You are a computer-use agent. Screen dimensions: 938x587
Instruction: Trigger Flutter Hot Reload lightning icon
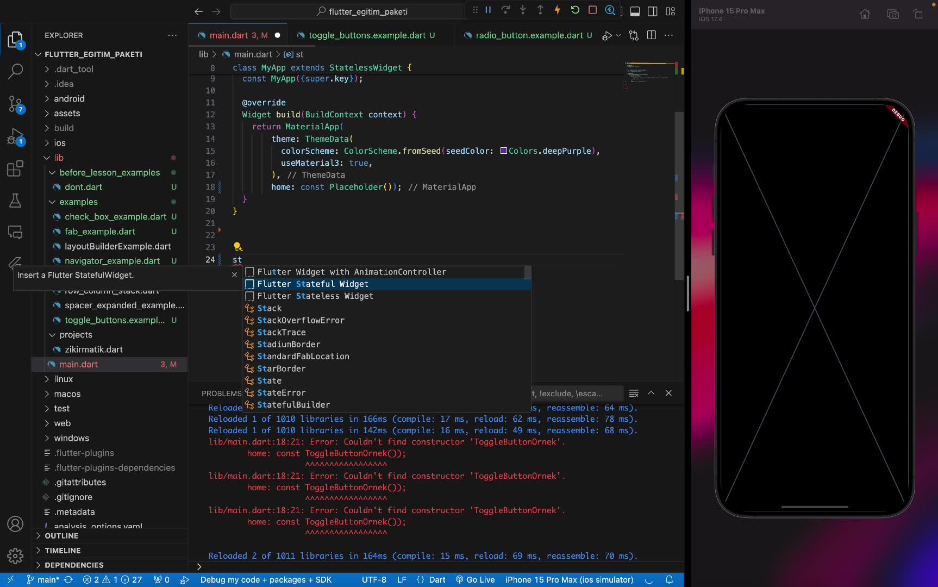point(557,10)
